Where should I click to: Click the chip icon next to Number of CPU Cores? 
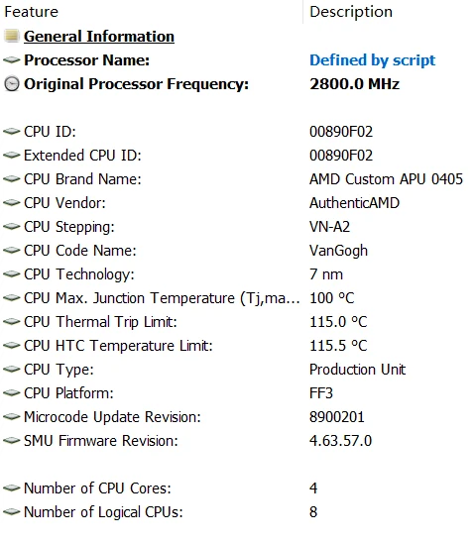[x=12, y=488]
